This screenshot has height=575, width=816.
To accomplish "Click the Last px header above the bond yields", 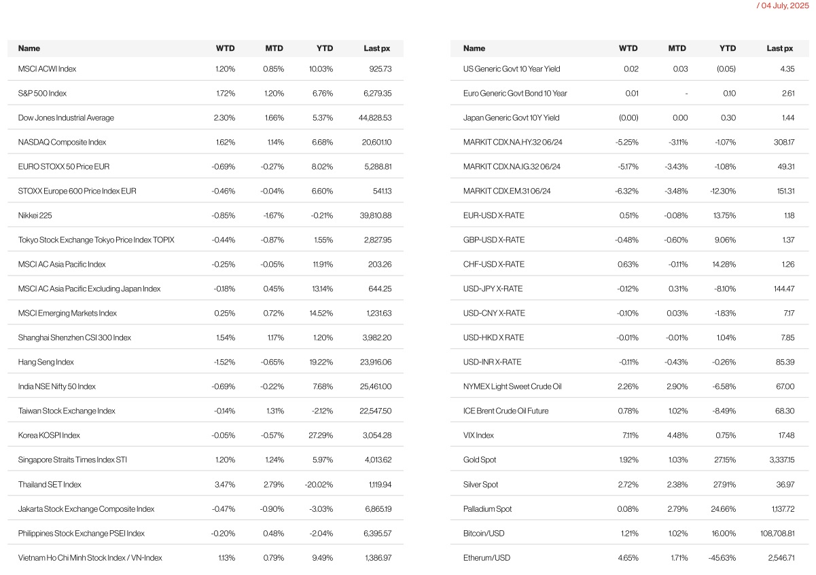I will click(x=779, y=48).
